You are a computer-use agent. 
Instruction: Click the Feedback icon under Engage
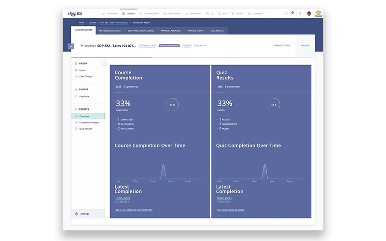click(x=76, y=96)
